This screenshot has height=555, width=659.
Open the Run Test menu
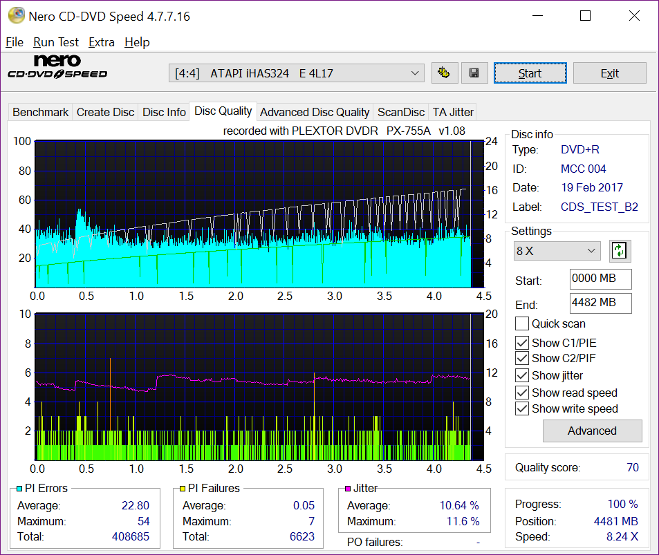coord(56,42)
